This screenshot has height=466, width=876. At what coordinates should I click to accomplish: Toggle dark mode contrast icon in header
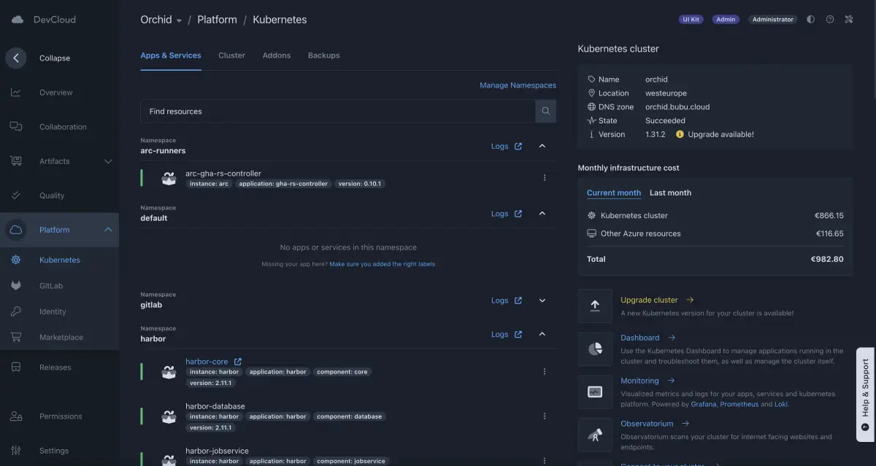coord(811,20)
